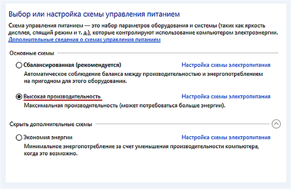
Task: Click the intro paragraph starting with Схема управления питанием
Action: tap(143, 29)
